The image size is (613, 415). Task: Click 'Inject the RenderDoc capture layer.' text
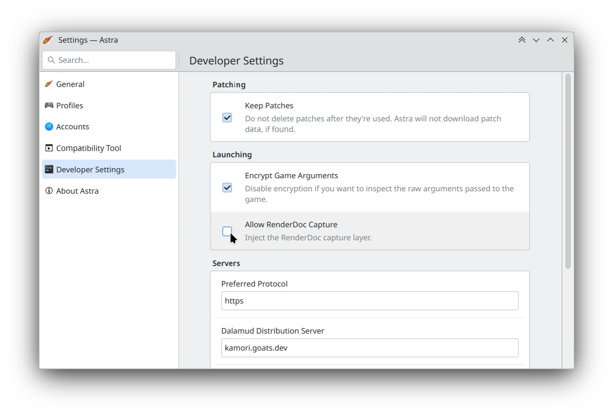click(308, 238)
